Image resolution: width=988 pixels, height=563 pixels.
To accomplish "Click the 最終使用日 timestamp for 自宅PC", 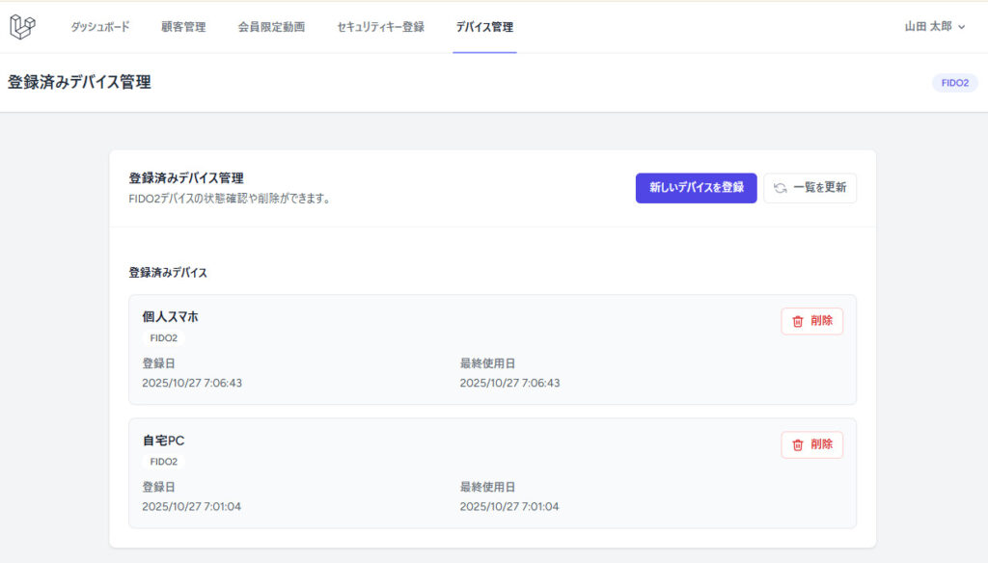I will pyautogui.click(x=508, y=506).
